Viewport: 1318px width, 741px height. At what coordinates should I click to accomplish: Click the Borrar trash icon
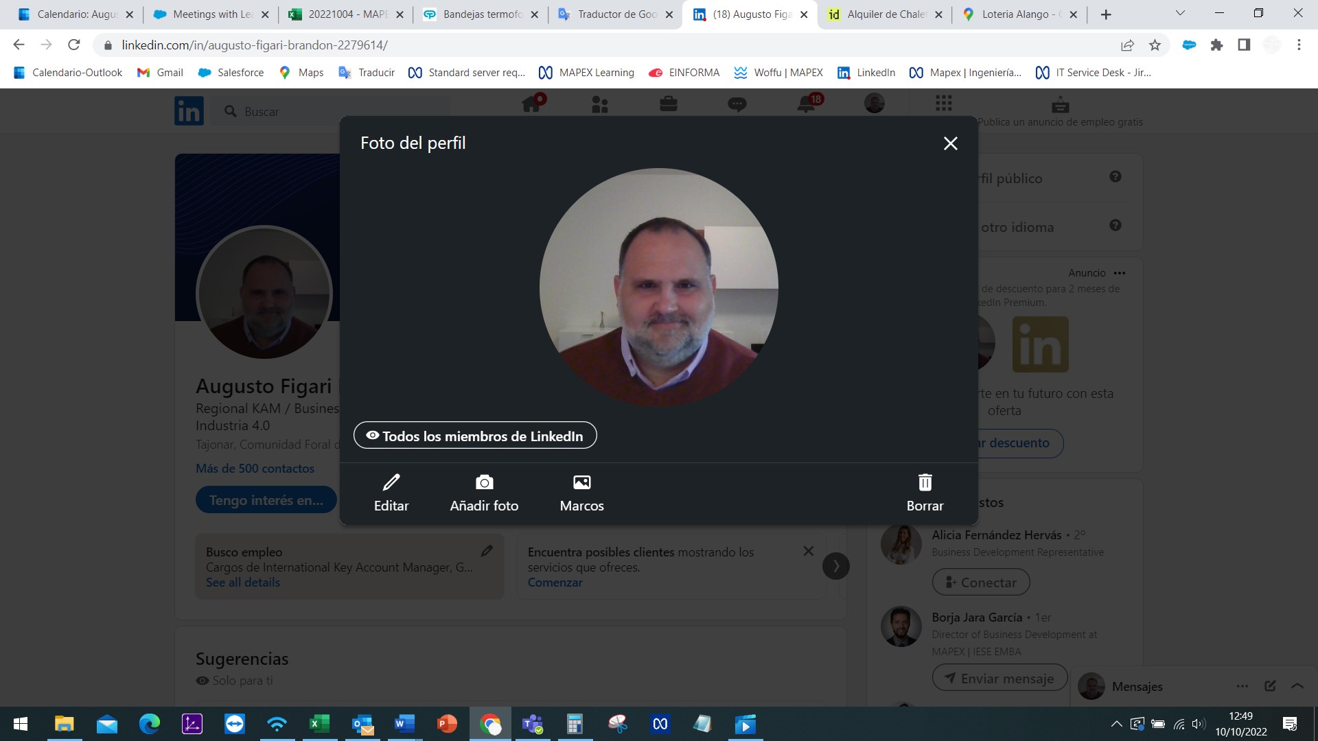[x=925, y=482]
